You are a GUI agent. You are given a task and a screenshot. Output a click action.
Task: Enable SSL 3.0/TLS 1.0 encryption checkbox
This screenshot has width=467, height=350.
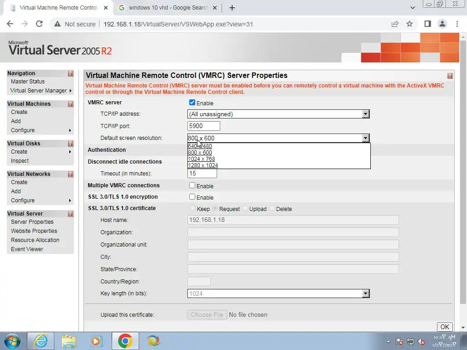click(x=192, y=197)
